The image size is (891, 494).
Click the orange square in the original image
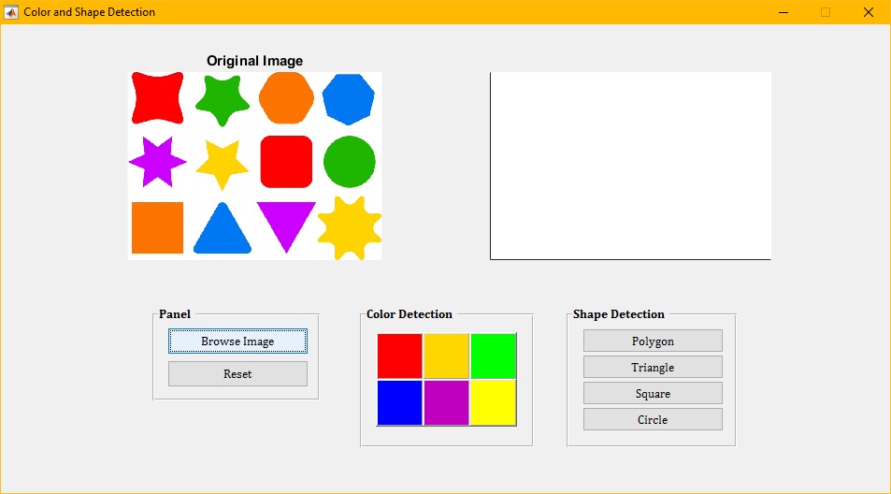157,227
